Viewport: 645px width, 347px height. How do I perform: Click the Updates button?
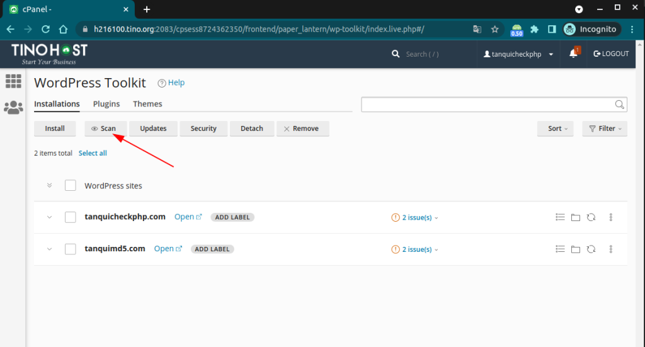pyautogui.click(x=153, y=128)
